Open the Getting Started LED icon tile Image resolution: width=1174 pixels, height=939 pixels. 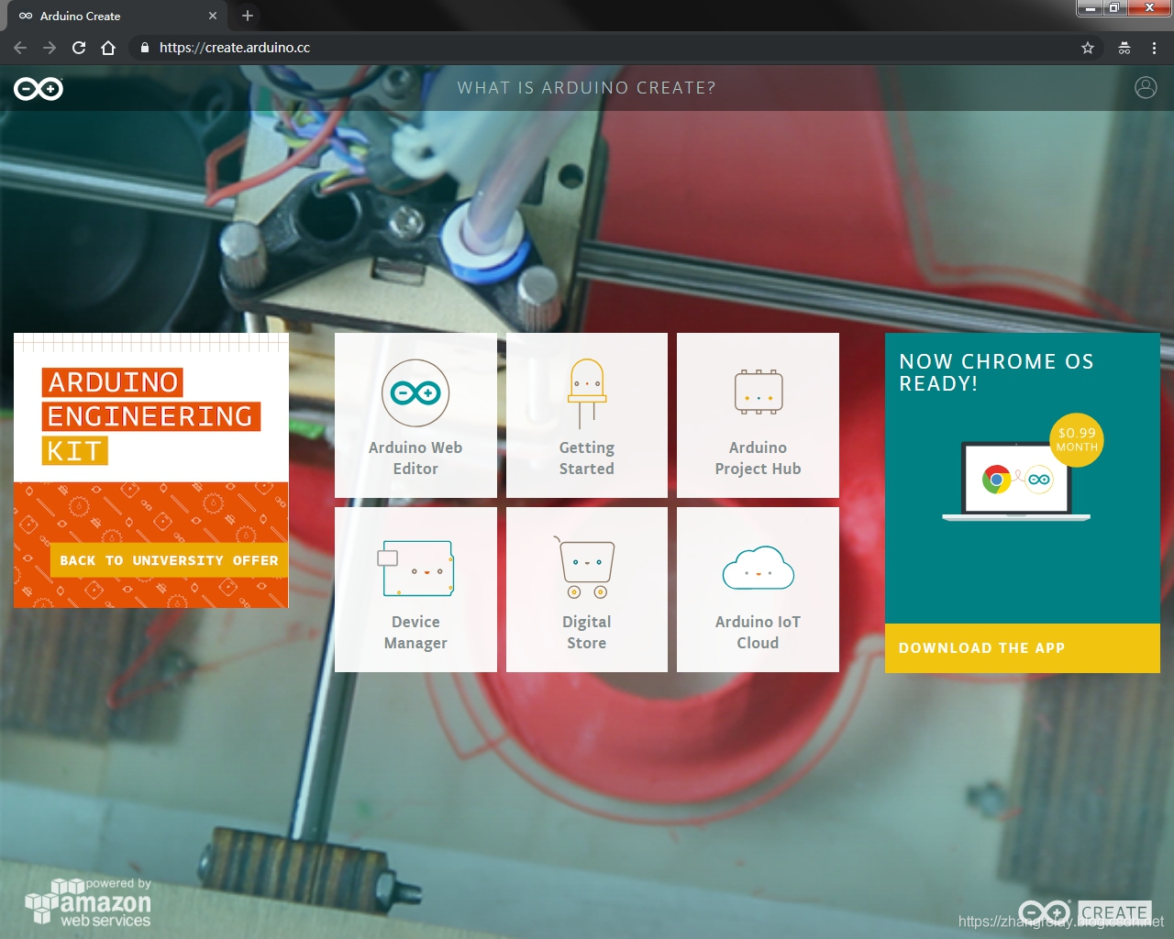tap(587, 393)
